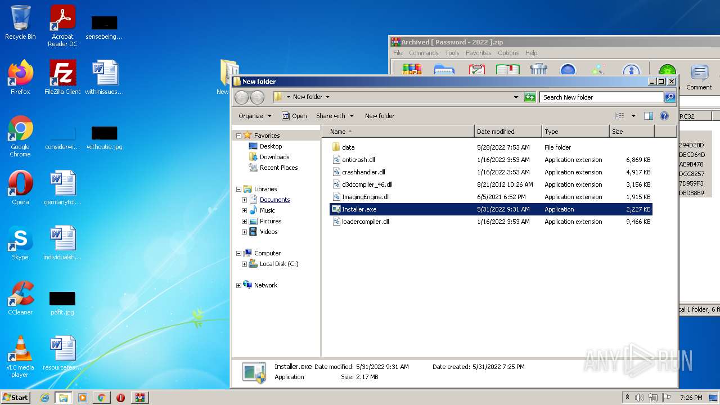Select the d3dcompiler_46.dll file
The width and height of the screenshot is (720, 405).
pos(491,184)
